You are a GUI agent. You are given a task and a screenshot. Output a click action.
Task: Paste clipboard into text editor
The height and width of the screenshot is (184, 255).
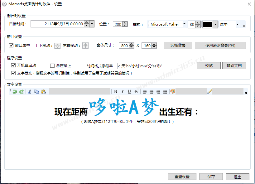point(44,92)
